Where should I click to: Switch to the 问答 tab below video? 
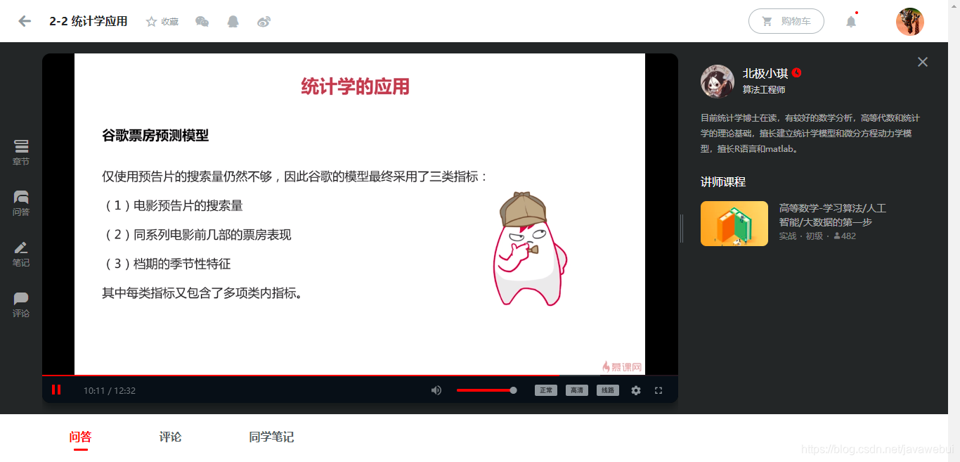[81, 437]
